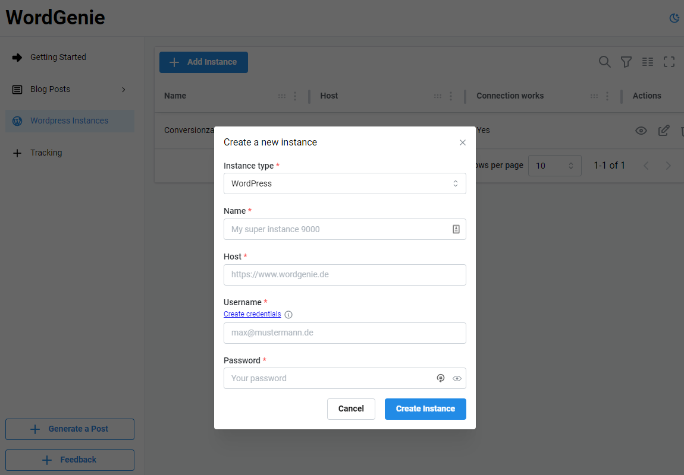Focus the Name input field
The image size is (684, 475).
pyautogui.click(x=344, y=229)
